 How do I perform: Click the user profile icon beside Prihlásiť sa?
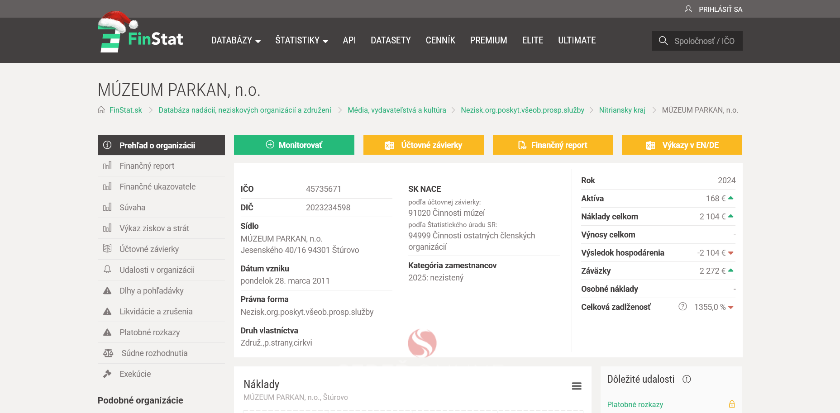(688, 9)
